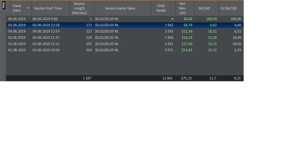
Task: Click total hands value 3 071
Action: [169, 50]
